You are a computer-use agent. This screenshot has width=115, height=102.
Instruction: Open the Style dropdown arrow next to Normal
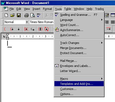[27, 22]
